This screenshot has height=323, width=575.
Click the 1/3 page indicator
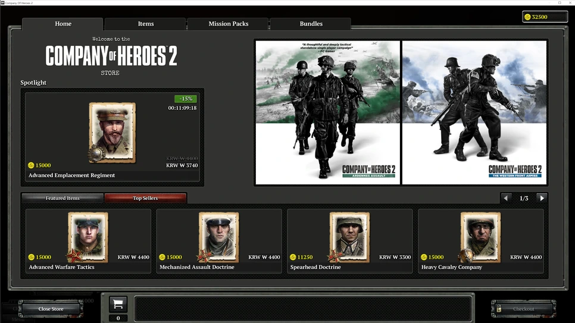(x=524, y=198)
